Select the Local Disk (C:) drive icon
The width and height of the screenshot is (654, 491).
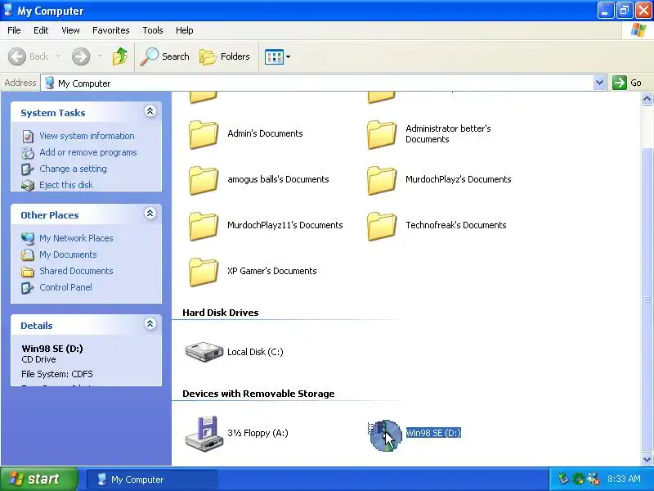(x=204, y=352)
